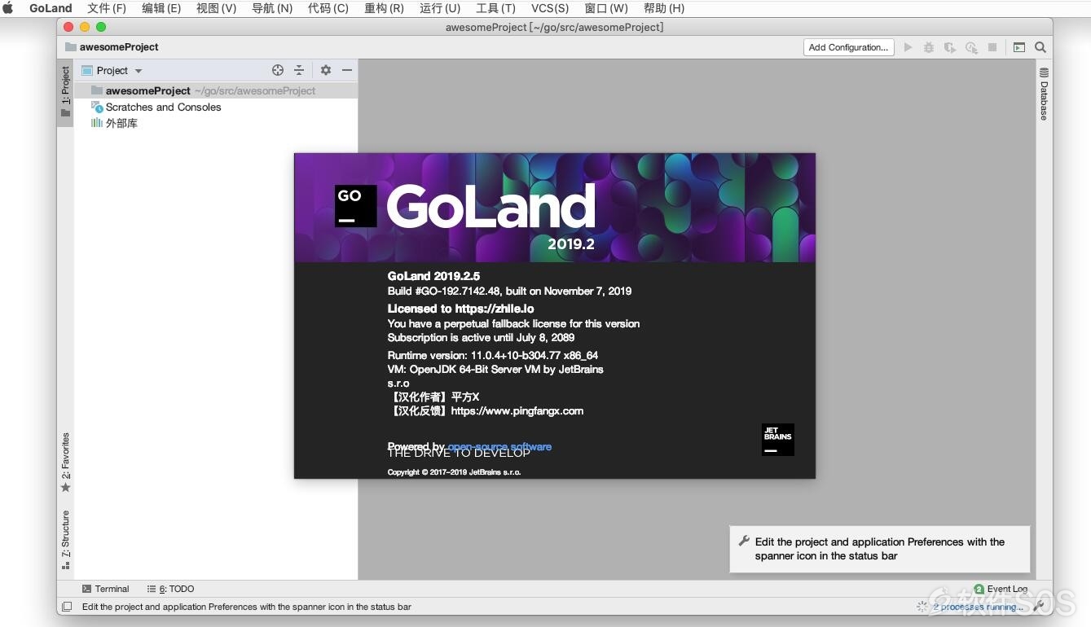1091x627 pixels.
Task: Open Search Everywhere magnifier icon
Action: 1040,47
